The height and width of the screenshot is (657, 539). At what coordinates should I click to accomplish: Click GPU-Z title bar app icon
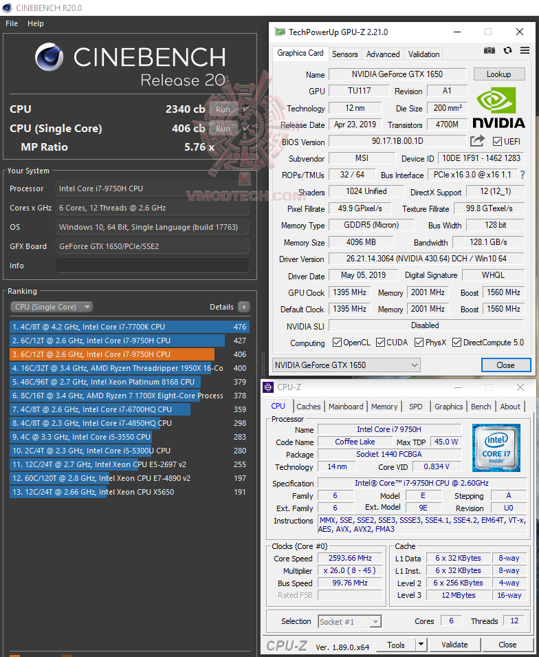[x=279, y=32]
